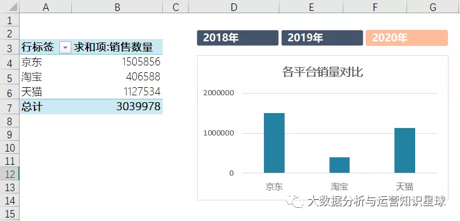The image size is (460, 221).
Task: Click the 1000000 axis label
Action: pos(218,133)
